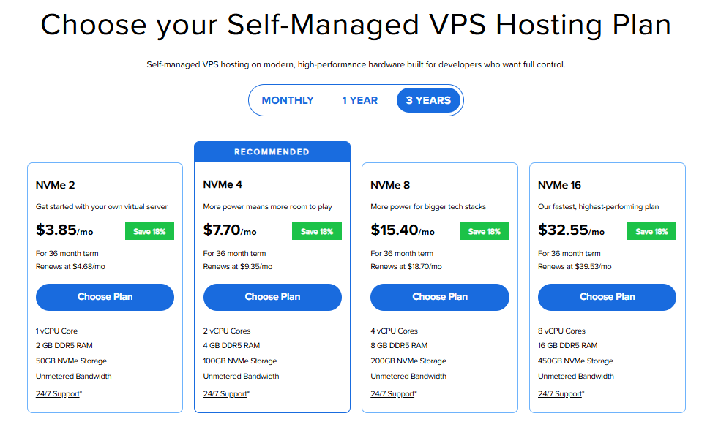The height and width of the screenshot is (422, 710).
Task: Click the Save 18% badge on NVMe 16
Action: click(651, 230)
